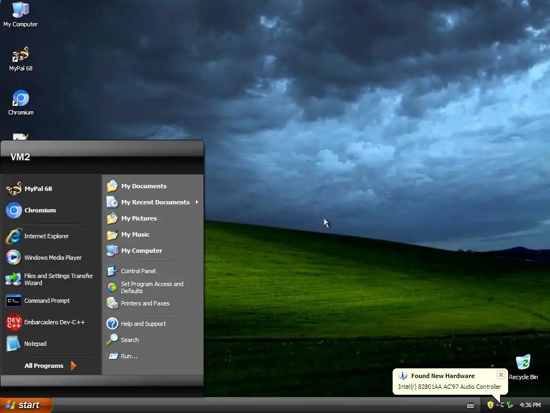
Task: Open Set Program Access and Defaults
Action: (x=153, y=287)
